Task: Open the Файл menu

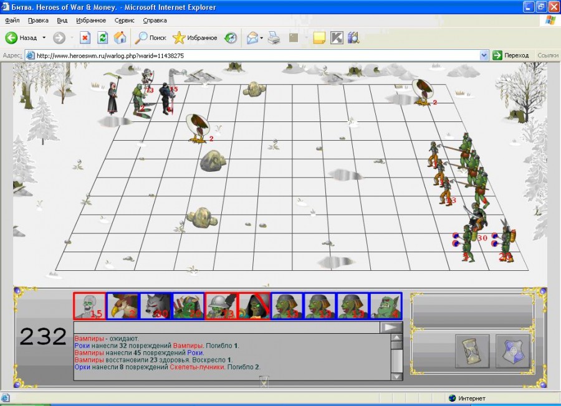Action: click(12, 21)
